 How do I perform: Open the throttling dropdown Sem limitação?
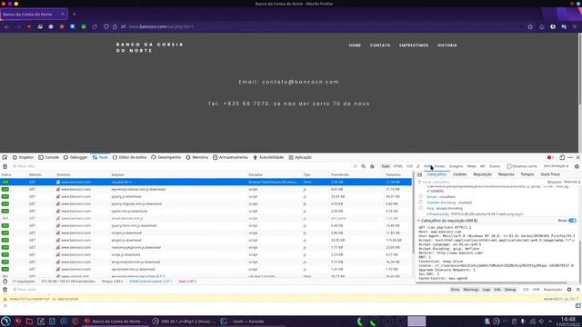tap(556, 166)
